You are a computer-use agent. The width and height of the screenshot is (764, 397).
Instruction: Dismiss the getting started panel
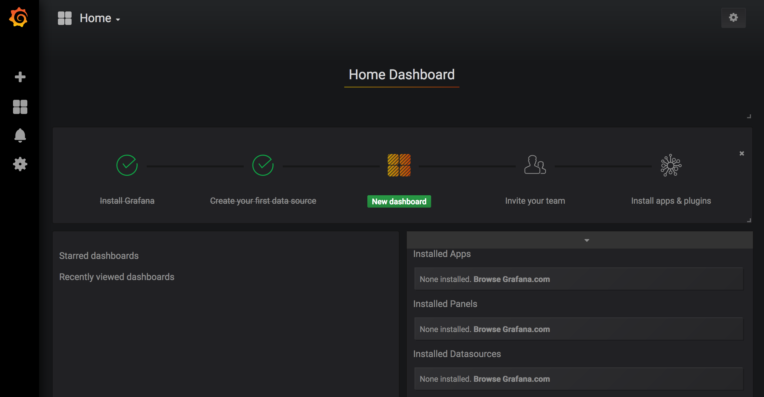tap(742, 153)
